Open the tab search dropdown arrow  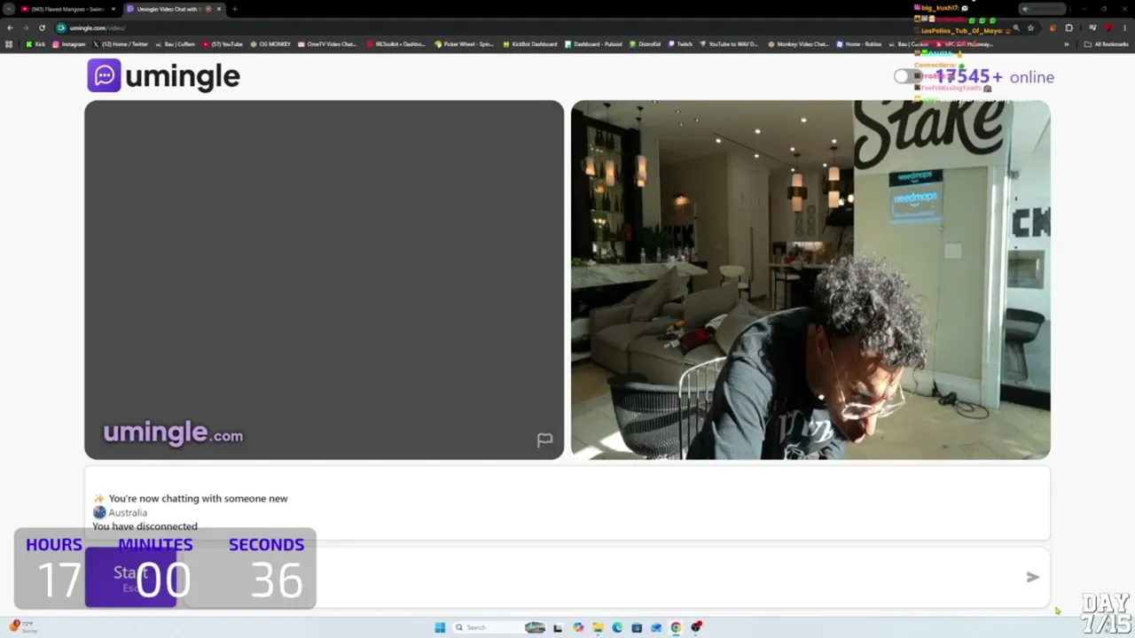(9, 9)
